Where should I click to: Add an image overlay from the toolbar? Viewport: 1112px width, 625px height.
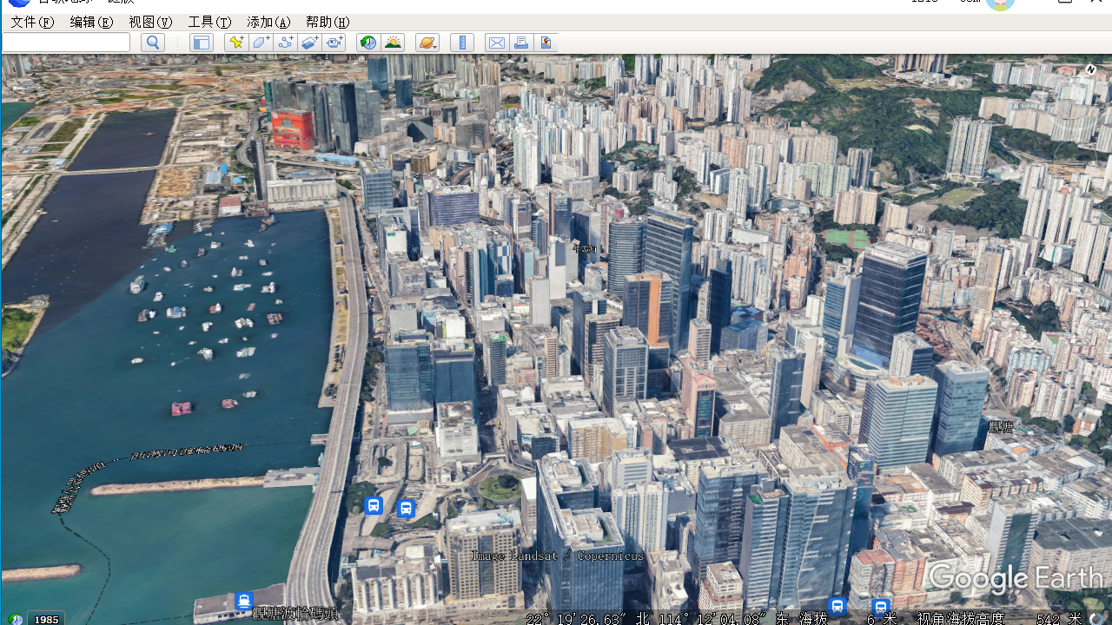coord(310,43)
